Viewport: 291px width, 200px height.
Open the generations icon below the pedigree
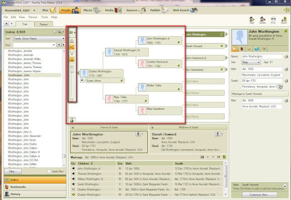(72, 121)
